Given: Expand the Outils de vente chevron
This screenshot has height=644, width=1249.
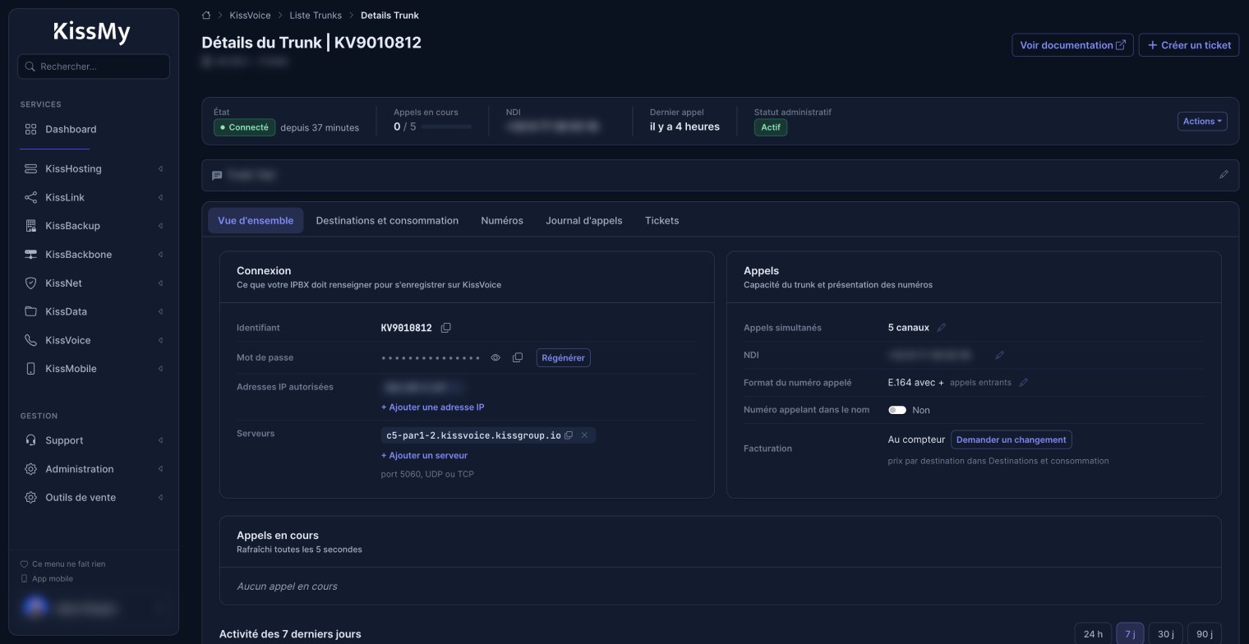Looking at the screenshot, I should 160,498.
